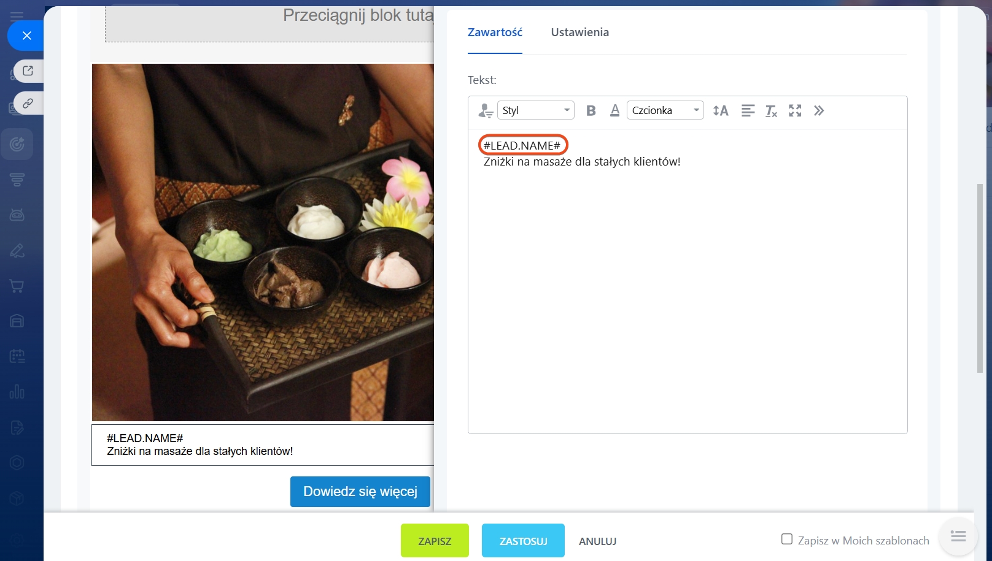Click the Dowiedz się więcej button
The width and height of the screenshot is (992, 561).
360,492
